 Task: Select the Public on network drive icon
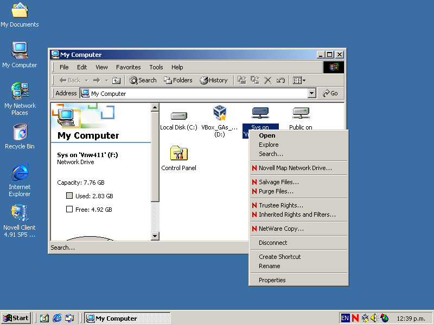[301, 119]
